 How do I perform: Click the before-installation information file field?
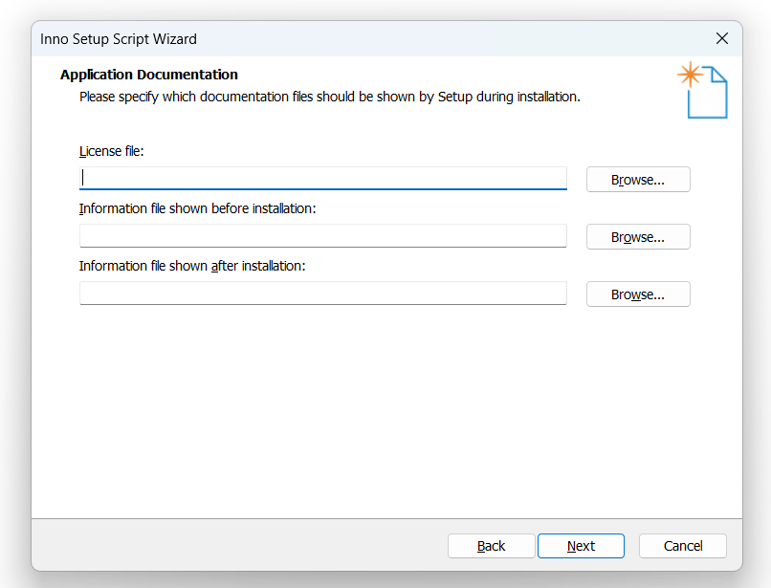(323, 236)
